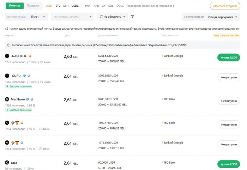Image resolution: width=247 pixels, height=170 pixels.
Task: Click medal emoji in 1569,4788 USDT row
Action: point(17,123)
